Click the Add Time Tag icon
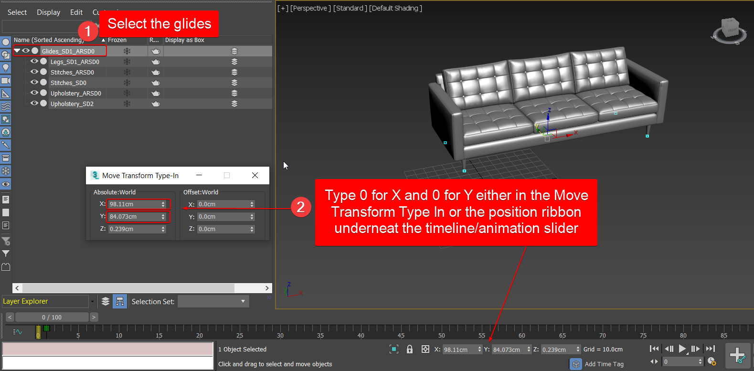This screenshot has width=754, height=371. point(576,364)
